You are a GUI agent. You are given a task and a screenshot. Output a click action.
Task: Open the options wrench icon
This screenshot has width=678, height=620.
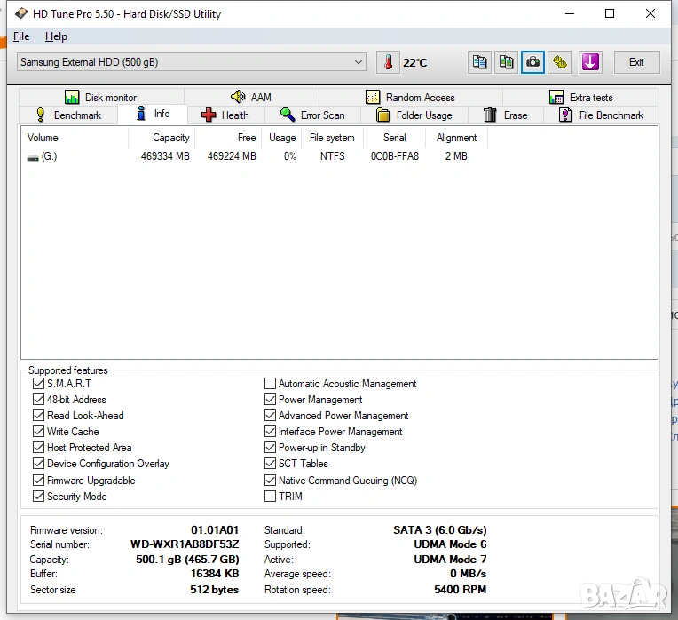560,62
